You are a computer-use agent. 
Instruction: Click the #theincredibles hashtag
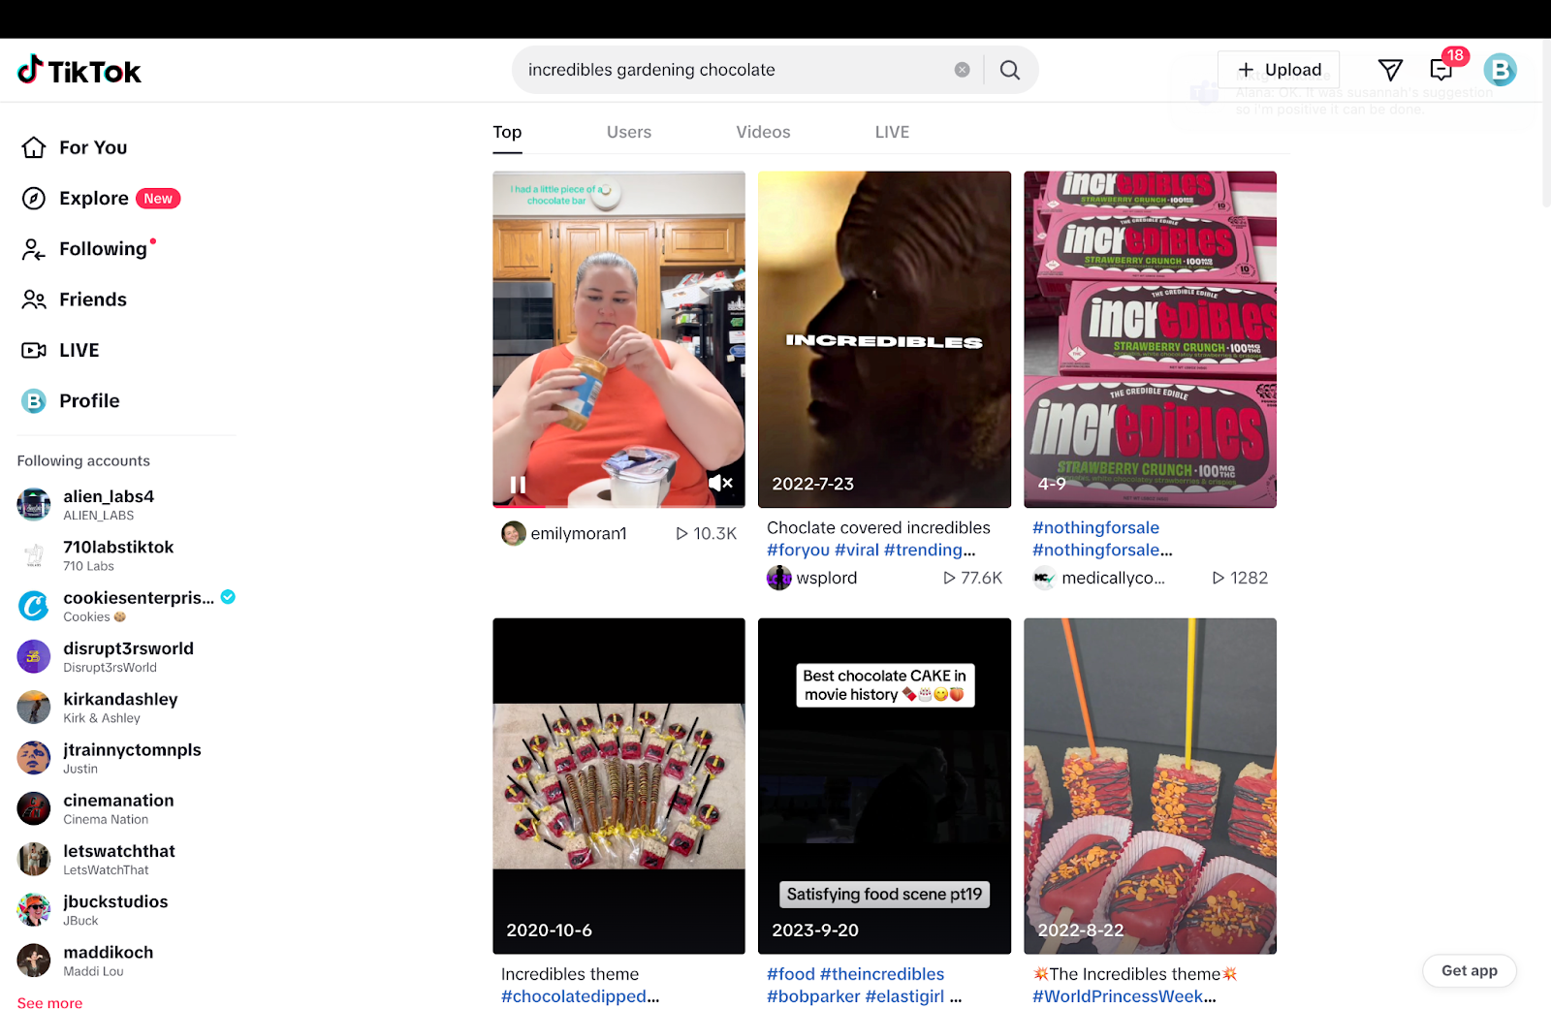(x=882, y=974)
